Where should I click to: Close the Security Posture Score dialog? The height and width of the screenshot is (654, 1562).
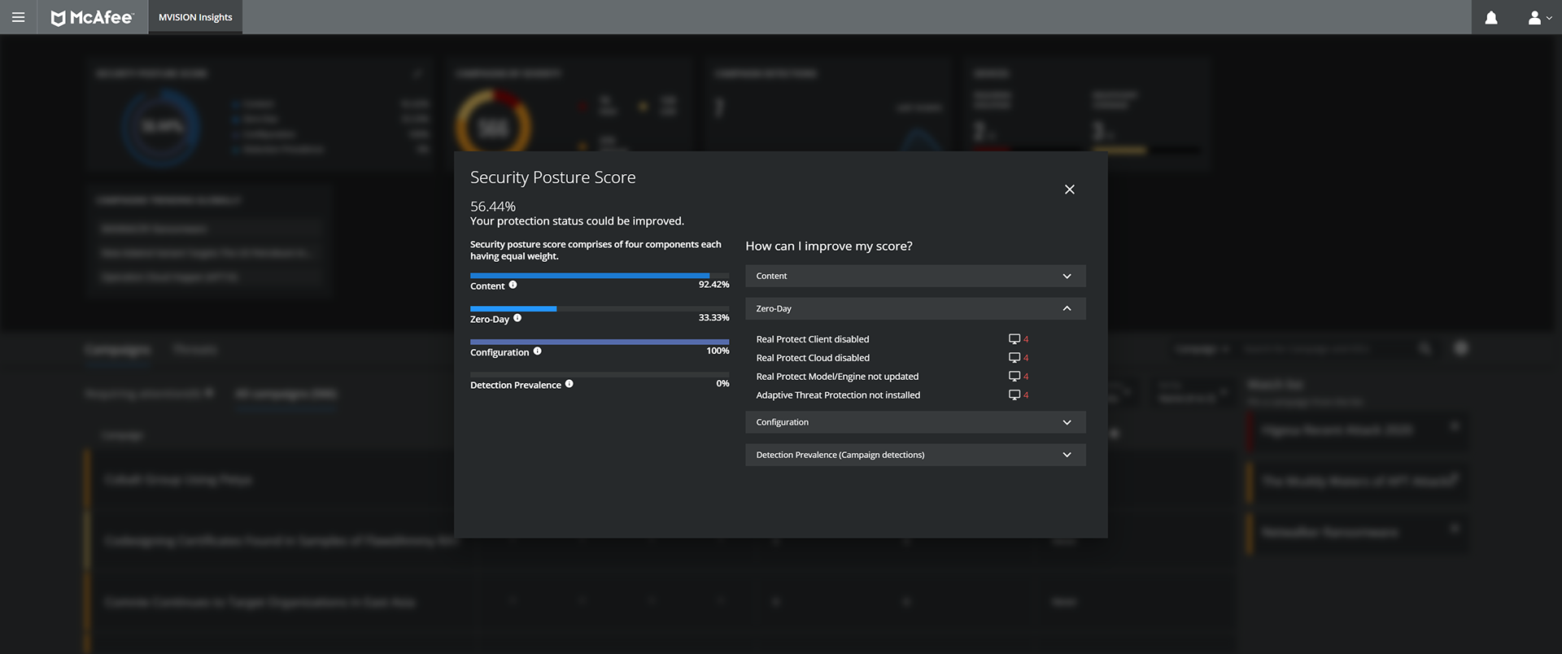pos(1069,190)
